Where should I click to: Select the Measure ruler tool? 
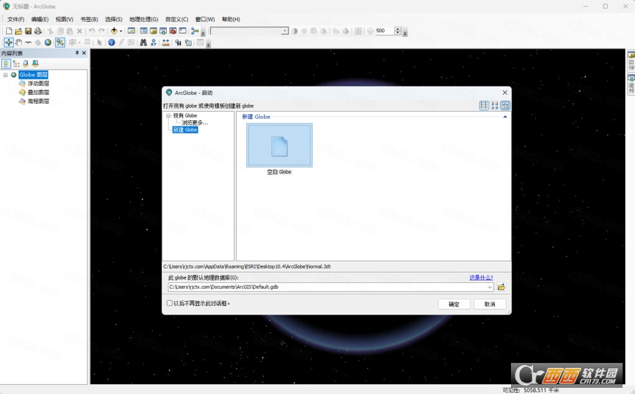(166, 42)
